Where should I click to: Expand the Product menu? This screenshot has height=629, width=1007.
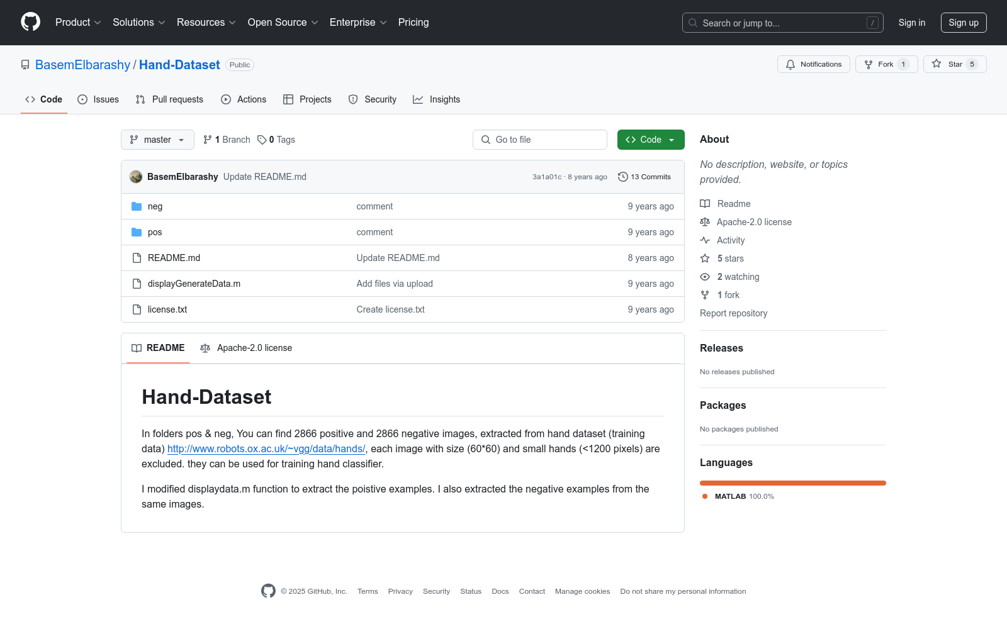pyautogui.click(x=78, y=22)
